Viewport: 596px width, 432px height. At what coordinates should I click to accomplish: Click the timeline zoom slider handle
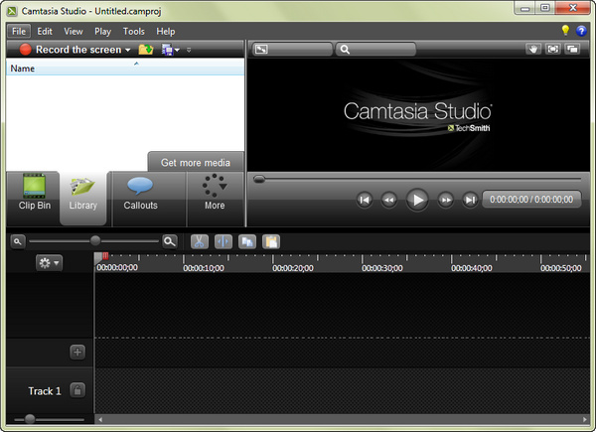pyautogui.click(x=95, y=240)
